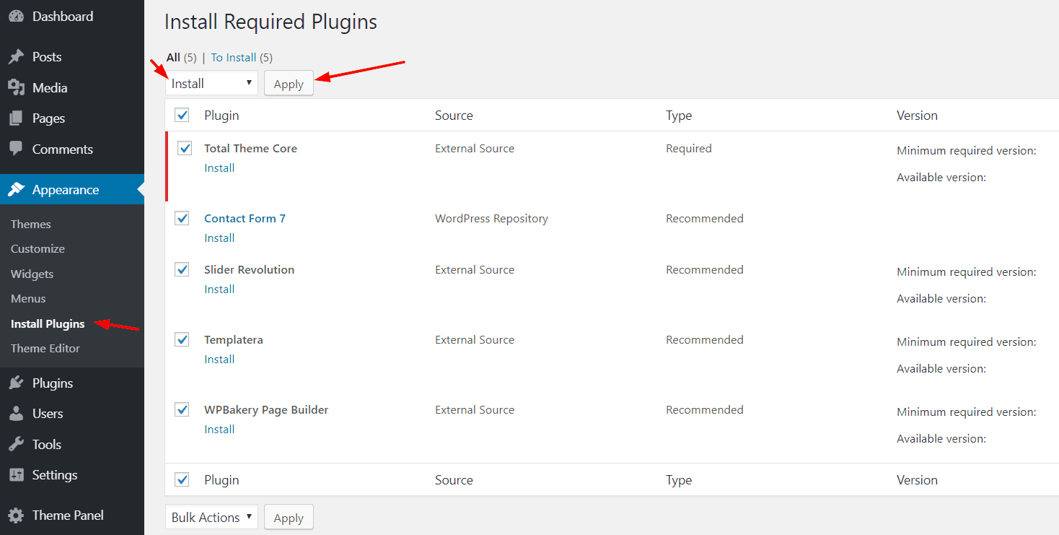Click the Posts pushpin icon
The height and width of the screenshot is (535, 1059).
coord(16,57)
